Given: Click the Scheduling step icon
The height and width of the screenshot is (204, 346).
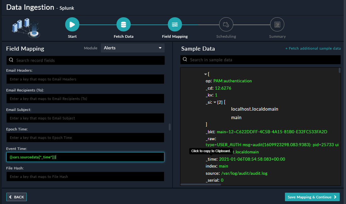Looking at the screenshot, I should [x=226, y=25].
